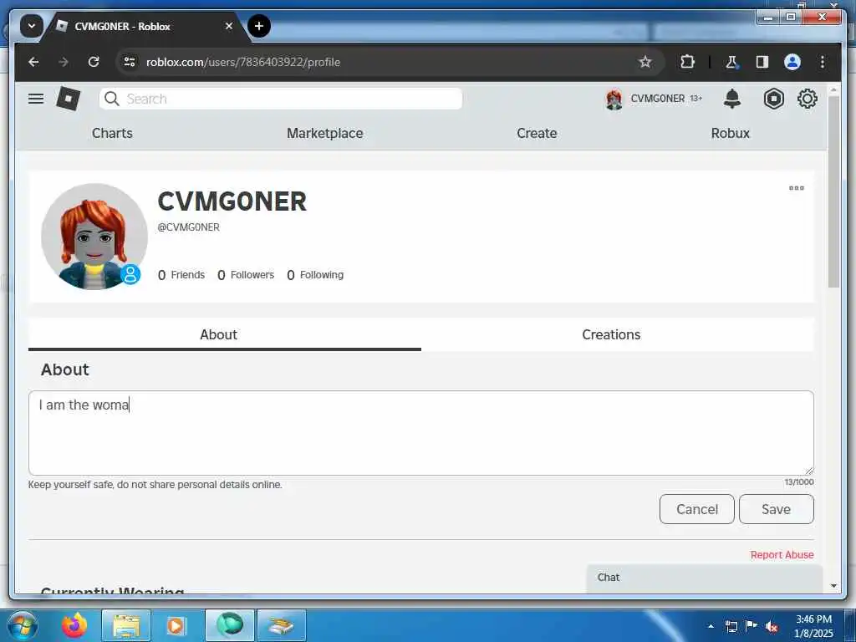Click the Roblox Search field
Screen dimensions: 856x642
(281, 99)
